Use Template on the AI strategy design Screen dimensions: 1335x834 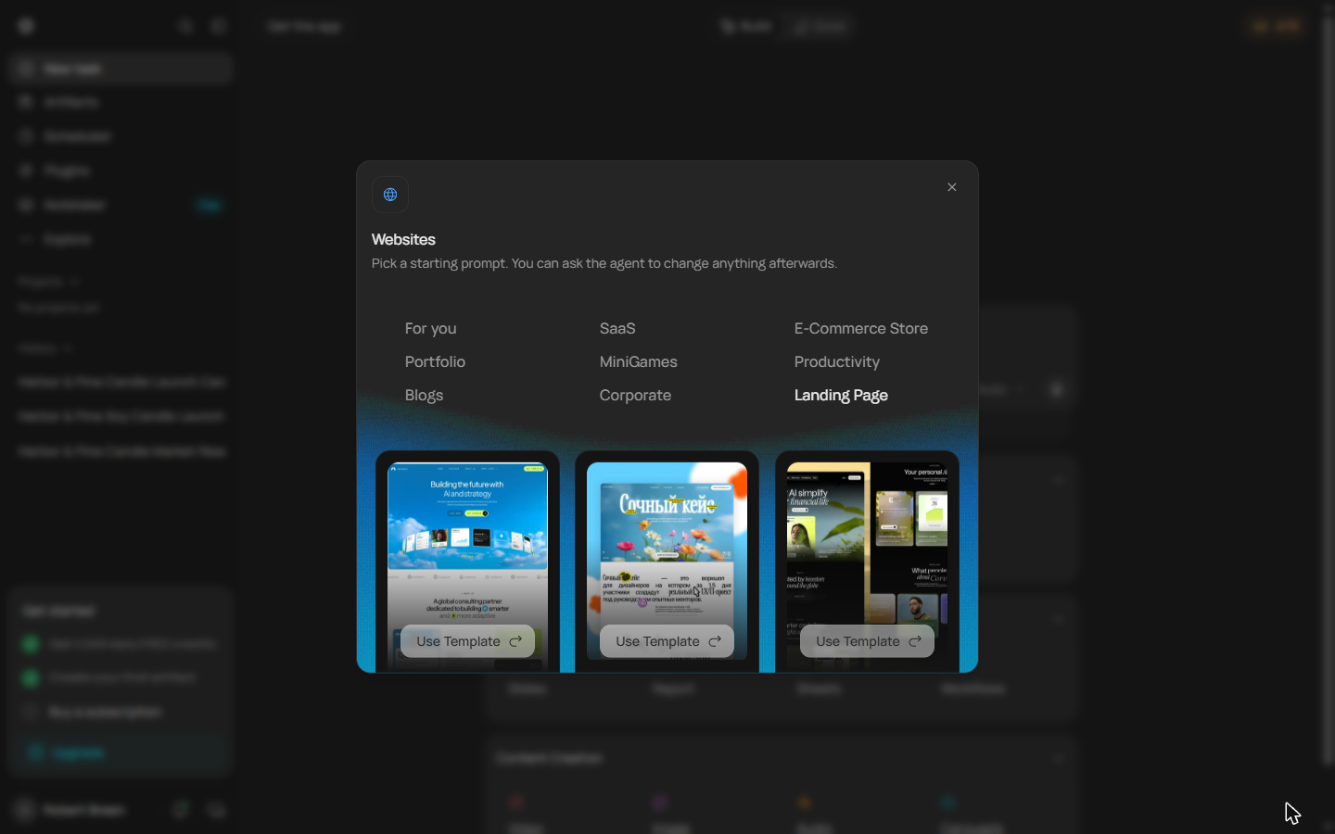(x=467, y=641)
